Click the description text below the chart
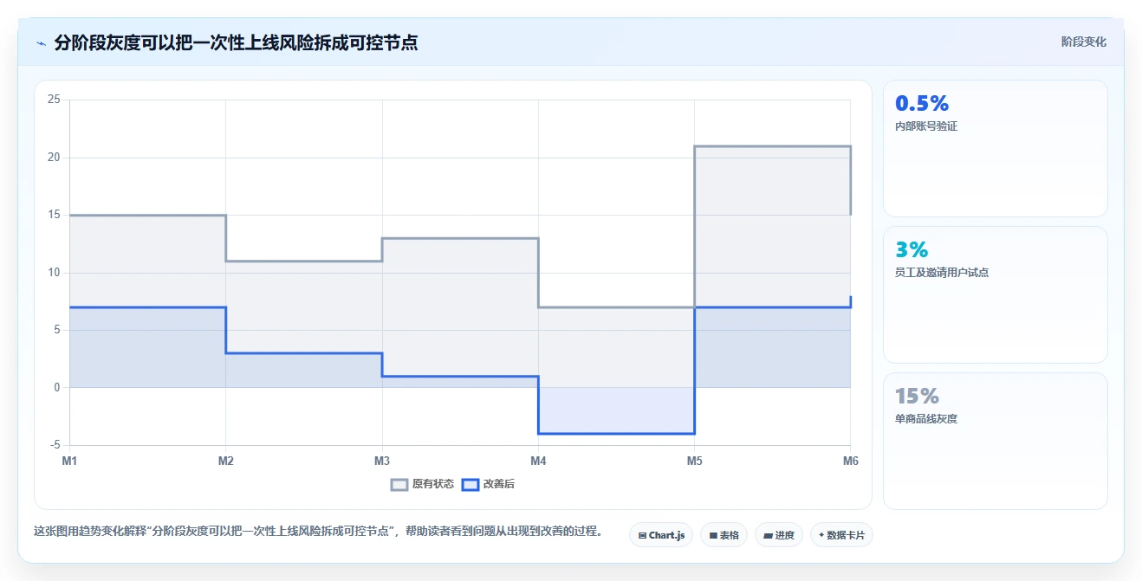 point(318,531)
